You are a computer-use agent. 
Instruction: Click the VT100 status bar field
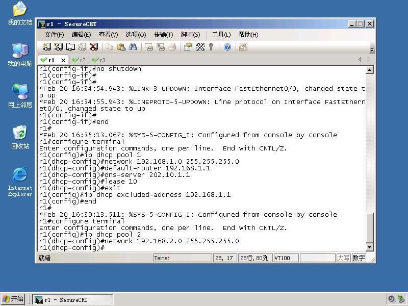[x=286, y=258]
